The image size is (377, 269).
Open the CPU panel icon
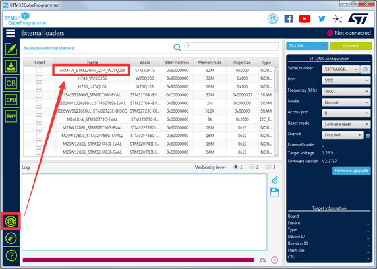(11, 100)
